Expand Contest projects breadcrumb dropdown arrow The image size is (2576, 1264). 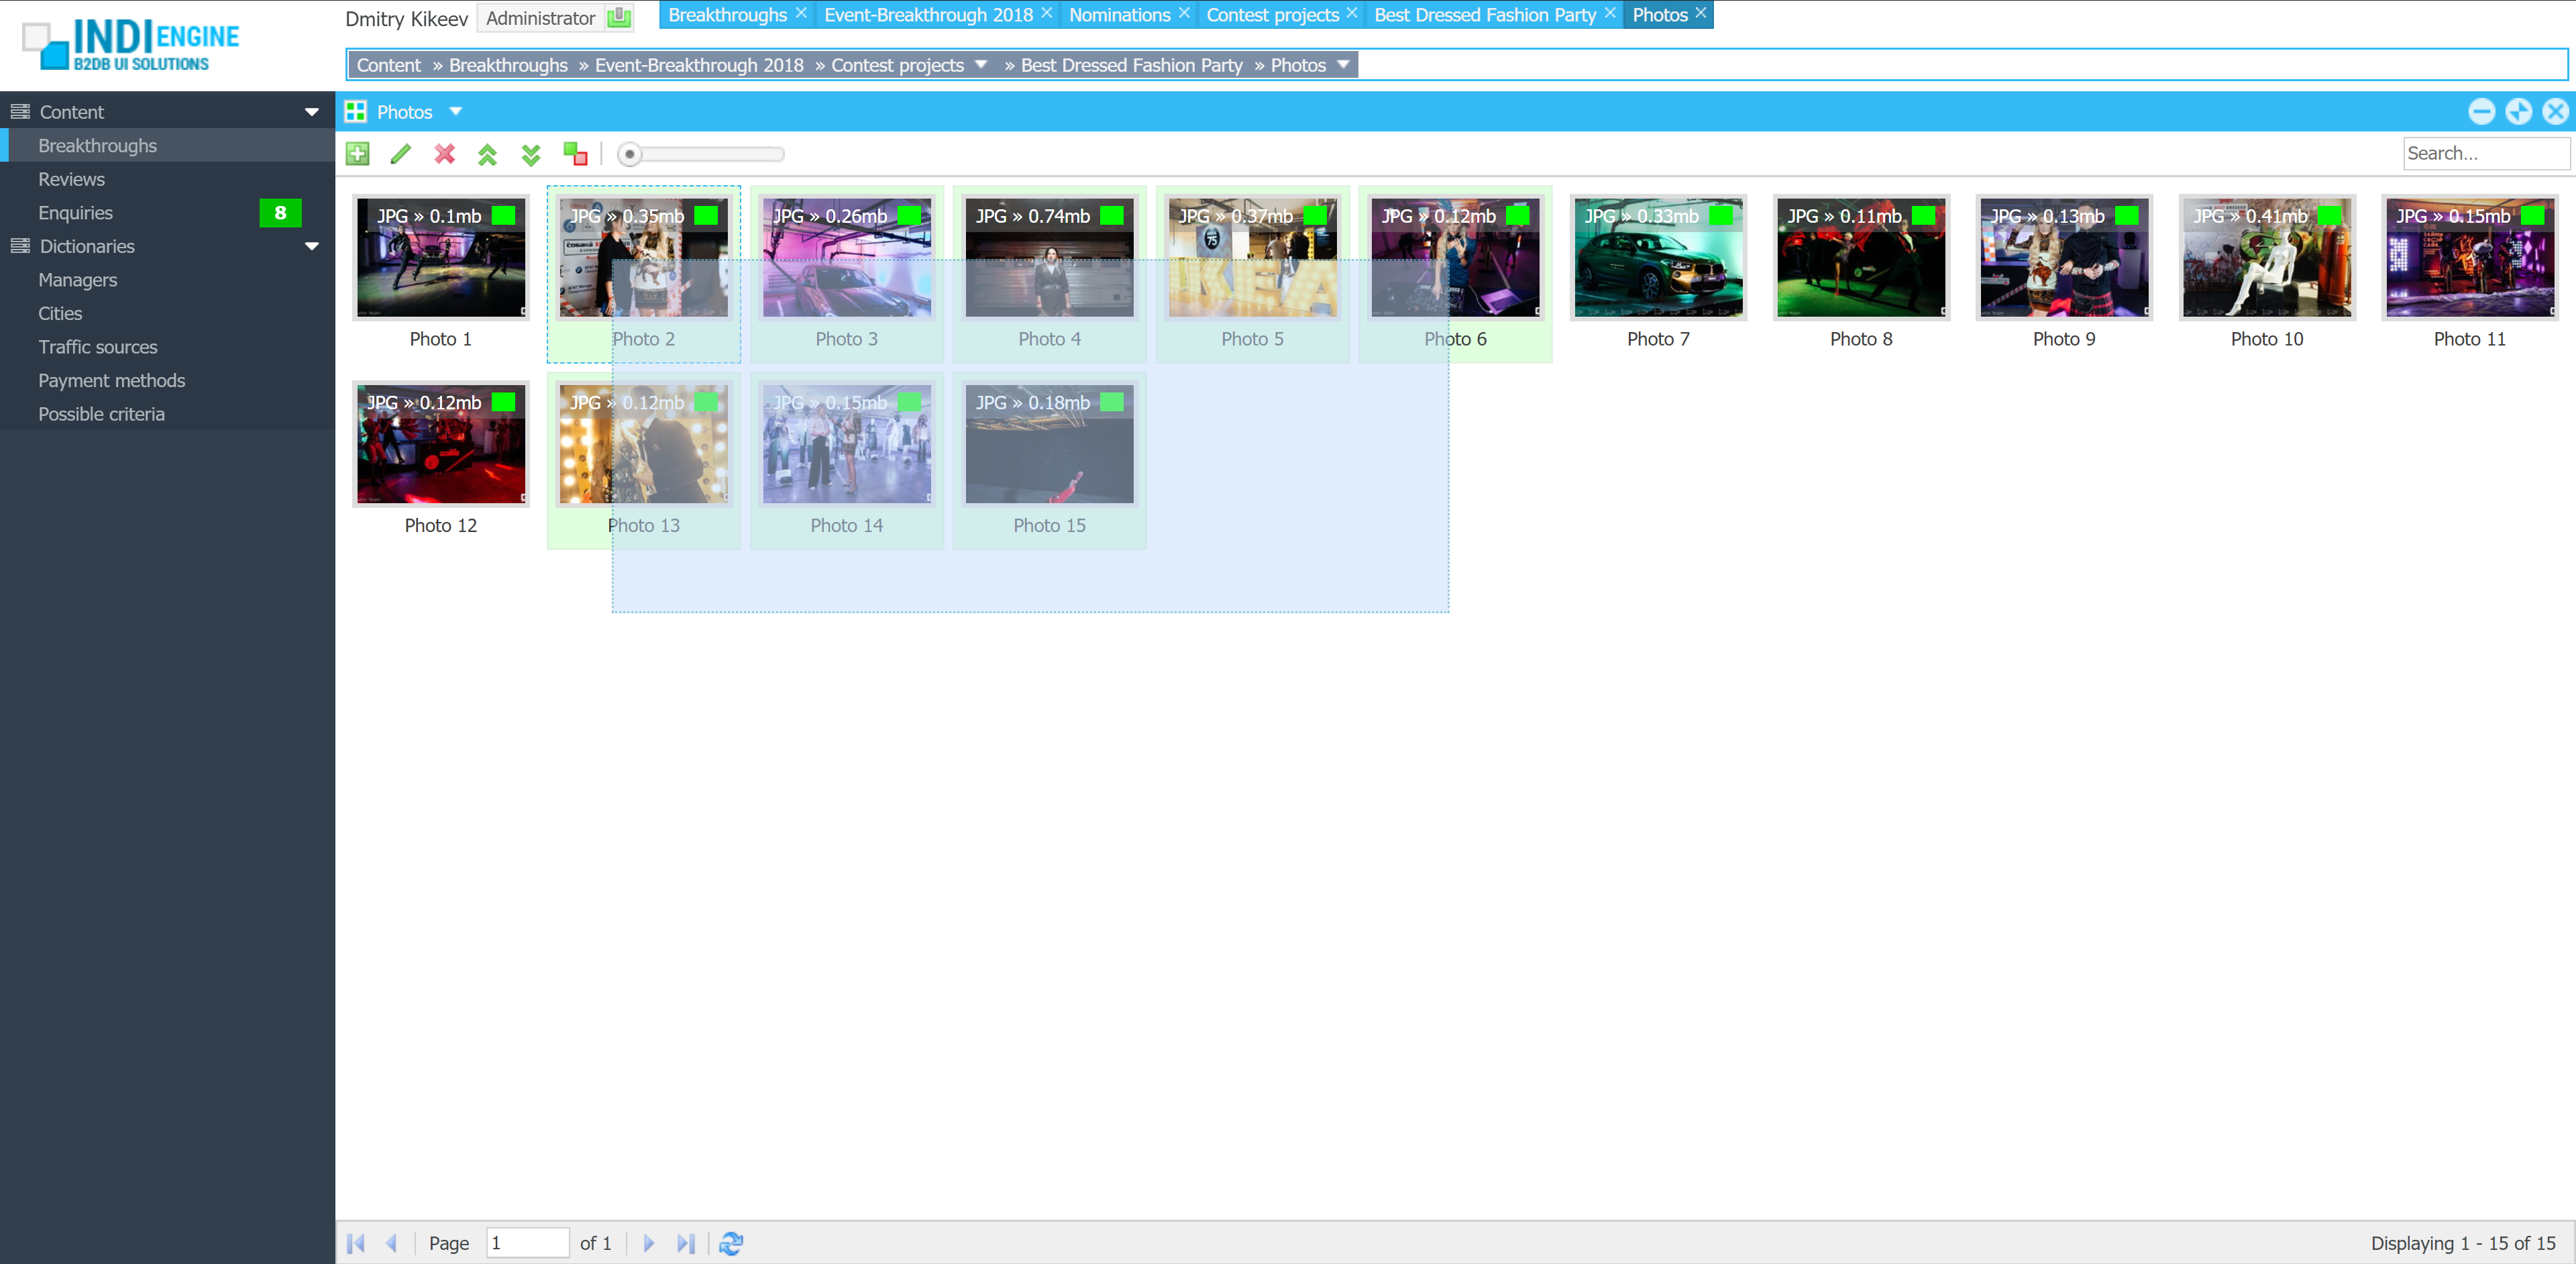pos(981,65)
